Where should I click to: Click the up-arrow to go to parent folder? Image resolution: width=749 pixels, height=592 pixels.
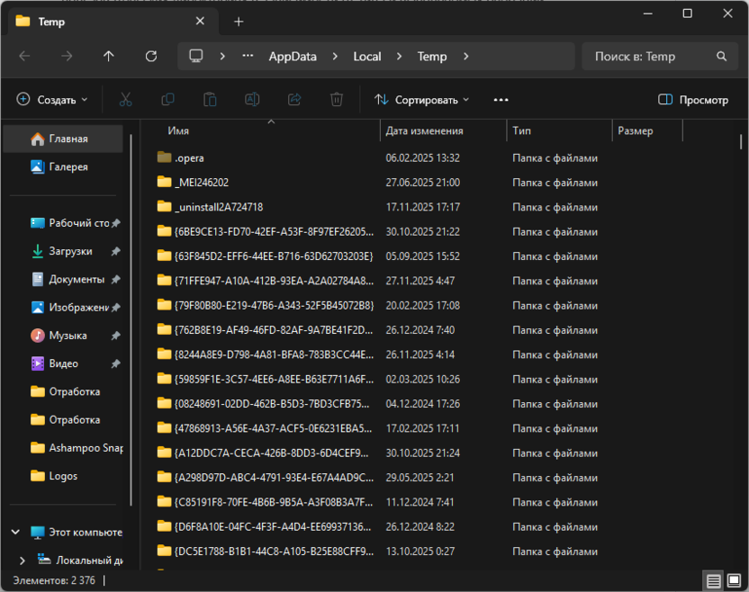click(109, 56)
